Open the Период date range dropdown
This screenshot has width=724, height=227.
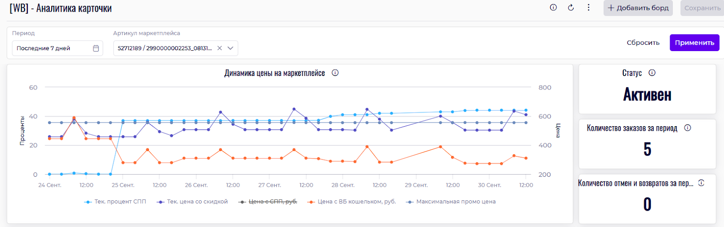click(52, 48)
